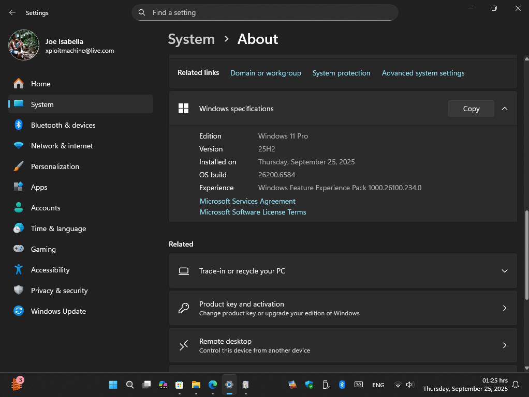Open the volume control in the tray
This screenshot has height=397, width=529.
pyautogui.click(x=409, y=385)
